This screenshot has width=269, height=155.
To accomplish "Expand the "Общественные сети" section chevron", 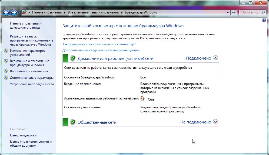I will tap(215, 122).
